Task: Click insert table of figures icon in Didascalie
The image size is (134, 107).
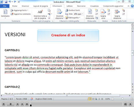Action: coord(96,10)
